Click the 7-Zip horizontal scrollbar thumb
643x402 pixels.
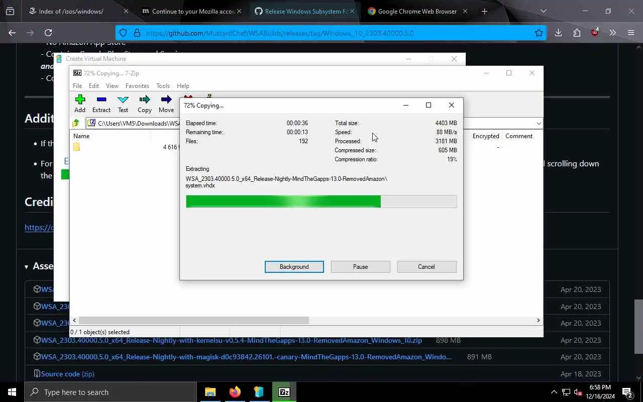tap(193, 320)
